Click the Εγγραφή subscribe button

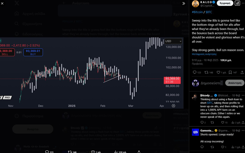pyautogui.click(x=225, y=3)
